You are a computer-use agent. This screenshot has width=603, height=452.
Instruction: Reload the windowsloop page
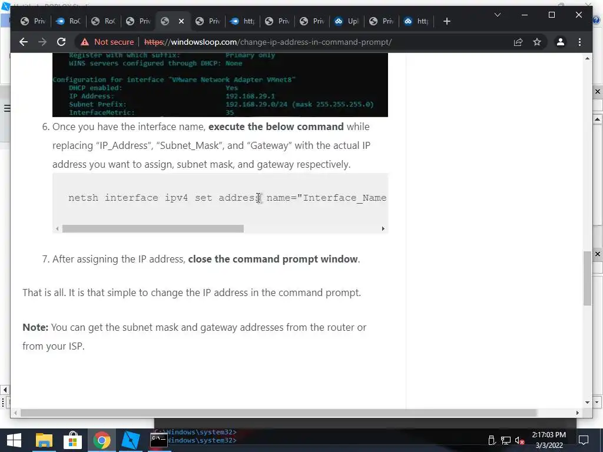click(61, 42)
